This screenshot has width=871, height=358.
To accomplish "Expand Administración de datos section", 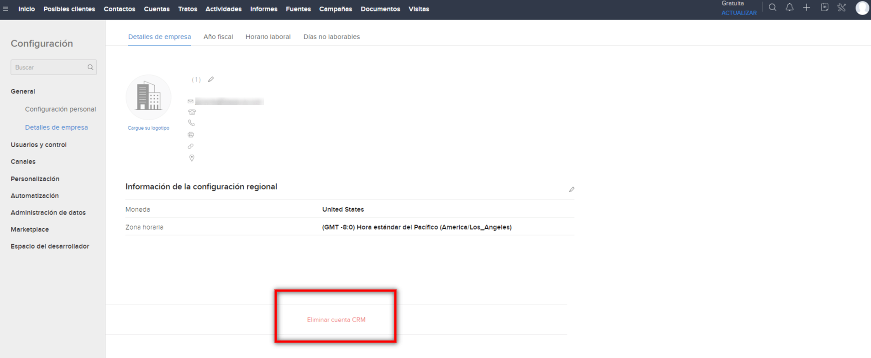I will pyautogui.click(x=48, y=213).
